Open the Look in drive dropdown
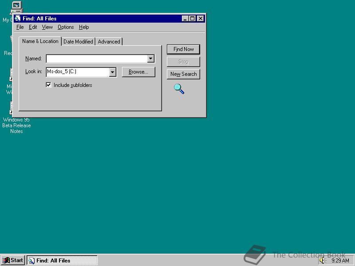Image resolution: width=355 pixels, height=266 pixels. click(113, 72)
